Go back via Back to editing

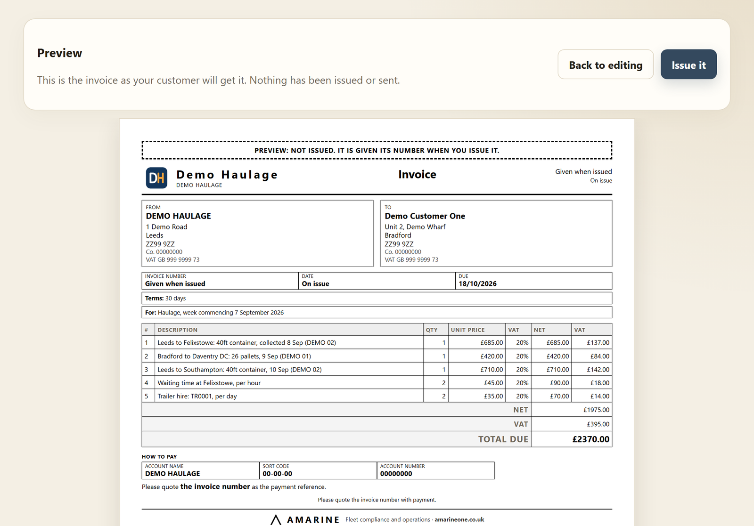(606, 65)
